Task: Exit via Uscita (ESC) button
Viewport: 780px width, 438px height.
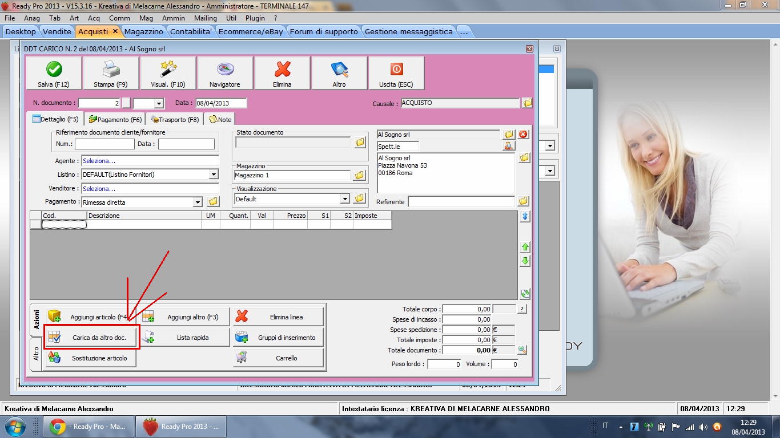Action: click(x=396, y=74)
